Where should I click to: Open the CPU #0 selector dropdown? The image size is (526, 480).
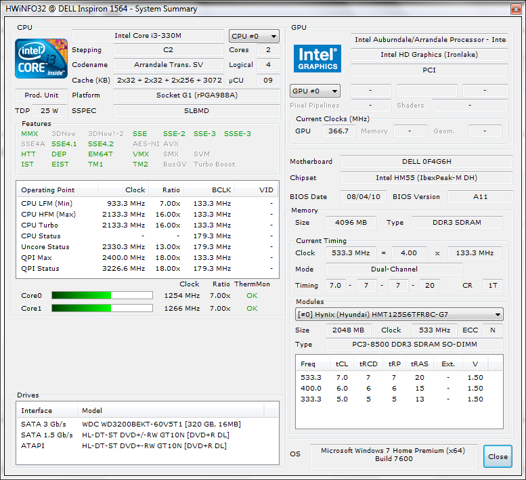click(254, 36)
